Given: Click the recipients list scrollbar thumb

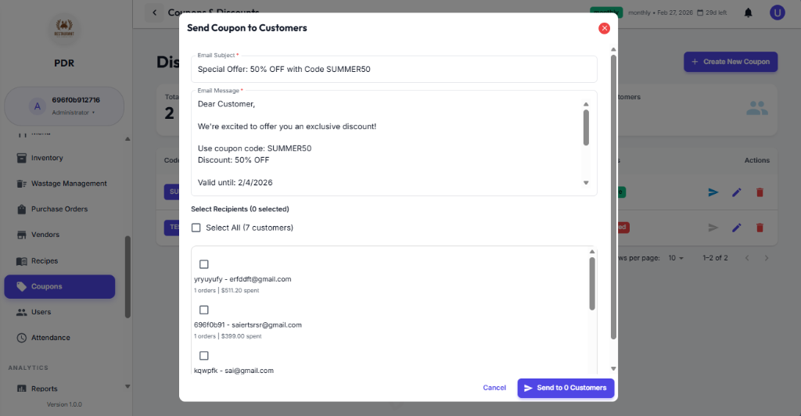Looking at the screenshot, I should [592, 284].
